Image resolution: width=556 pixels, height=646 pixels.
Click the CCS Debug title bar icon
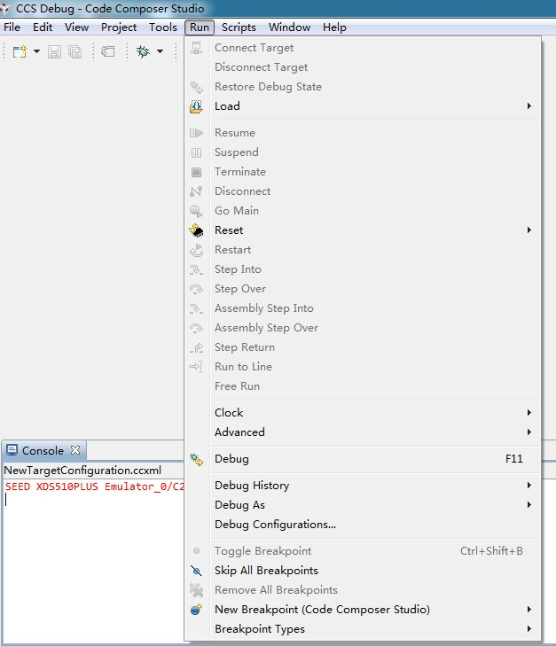coord(5,8)
